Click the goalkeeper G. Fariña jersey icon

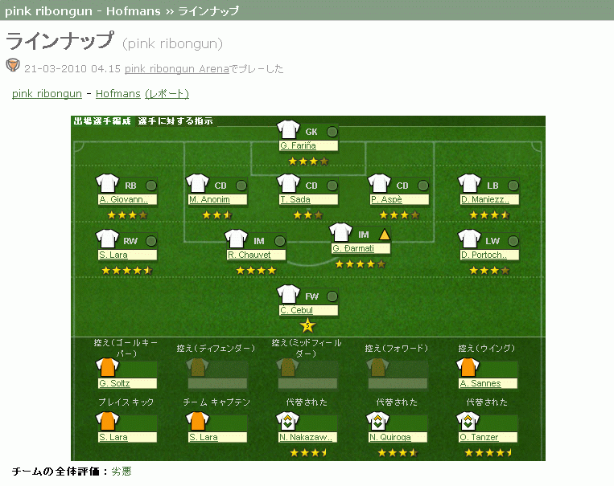pos(287,130)
